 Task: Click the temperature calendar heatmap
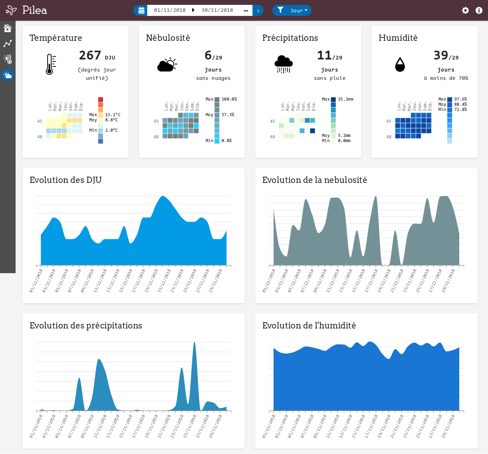pyautogui.click(x=64, y=126)
